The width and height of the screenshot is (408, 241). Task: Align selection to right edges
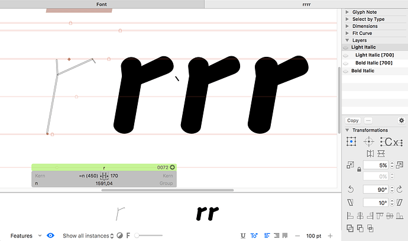370,216
